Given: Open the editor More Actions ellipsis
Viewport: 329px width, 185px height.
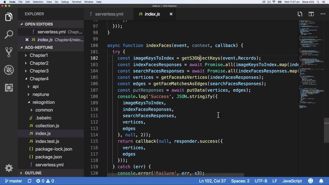Looking at the screenshot, I should point(323,14).
